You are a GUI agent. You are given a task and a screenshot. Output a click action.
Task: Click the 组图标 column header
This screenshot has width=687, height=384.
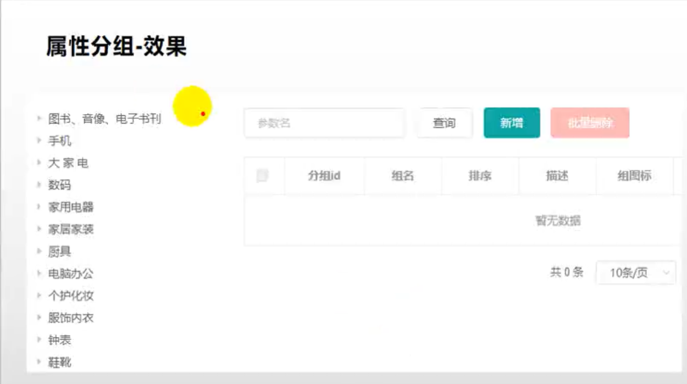(x=634, y=176)
